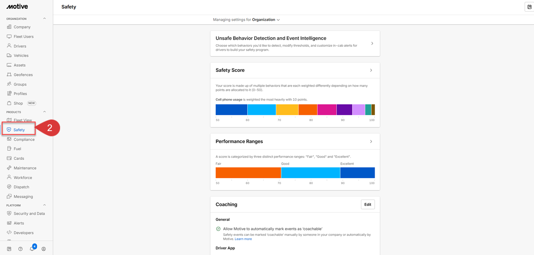
Task: Click the Maintenance wrench icon
Action: coord(9,168)
